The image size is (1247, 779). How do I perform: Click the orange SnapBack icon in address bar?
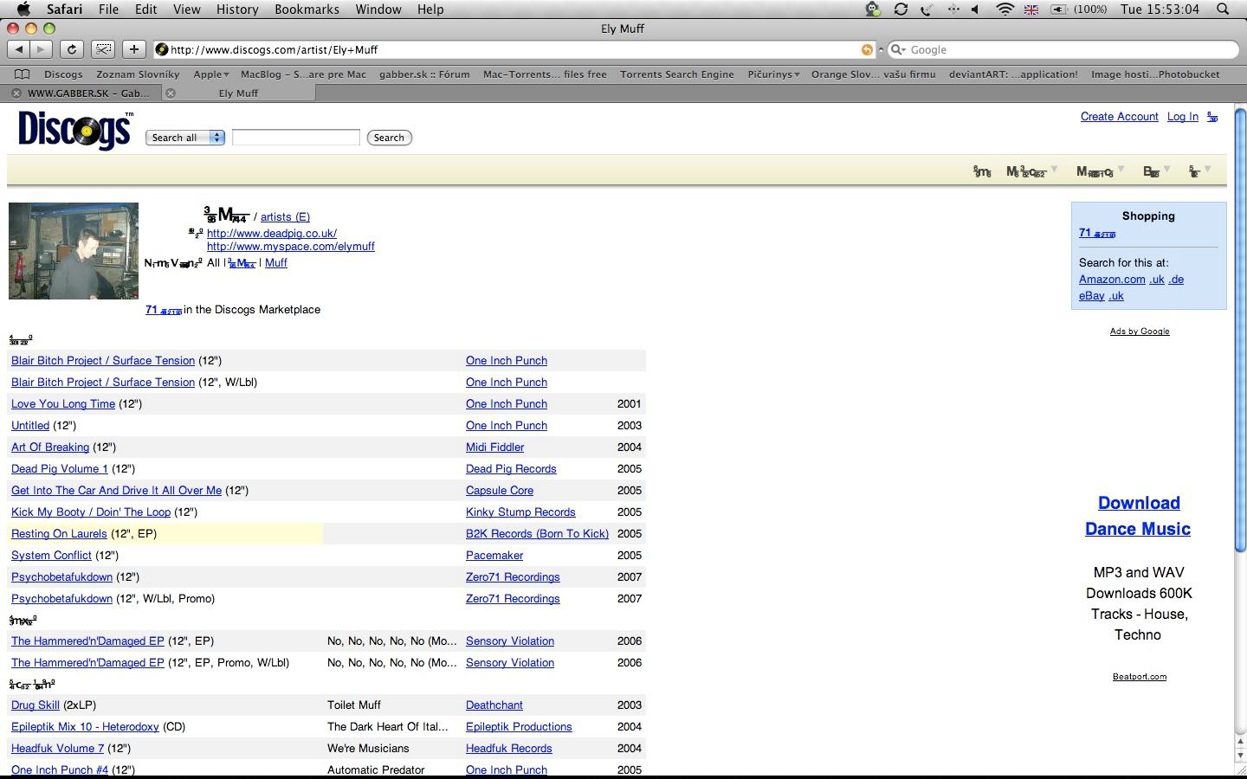pos(867,49)
